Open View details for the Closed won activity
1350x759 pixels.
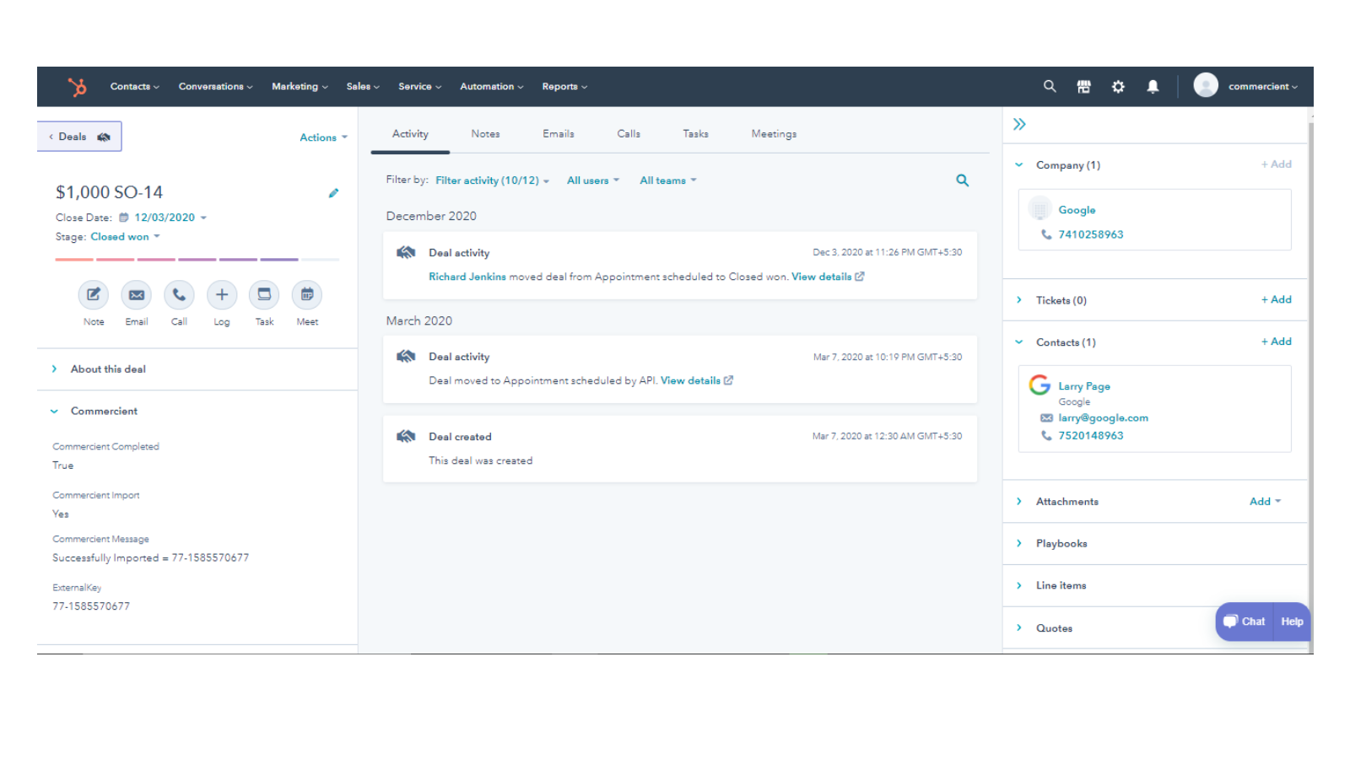tap(823, 276)
